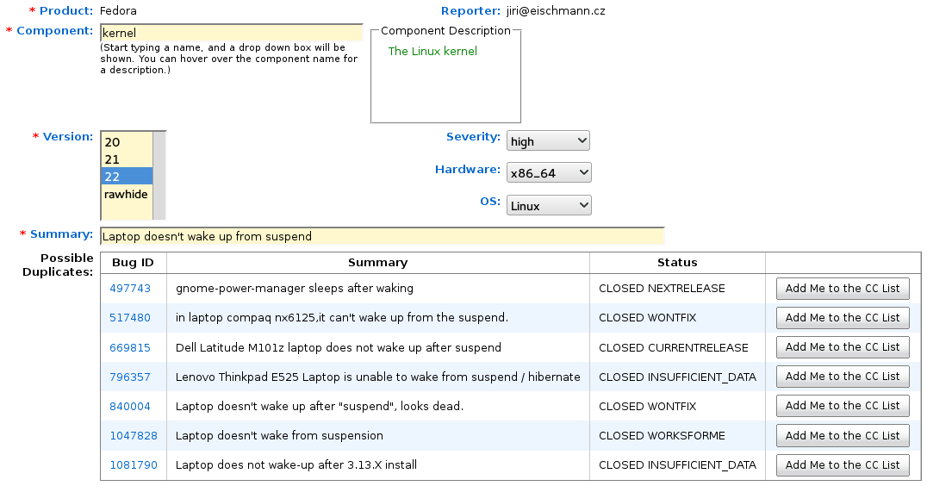Add me to CC list for bug 1047828
The height and width of the screenshot is (486, 927).
click(842, 435)
